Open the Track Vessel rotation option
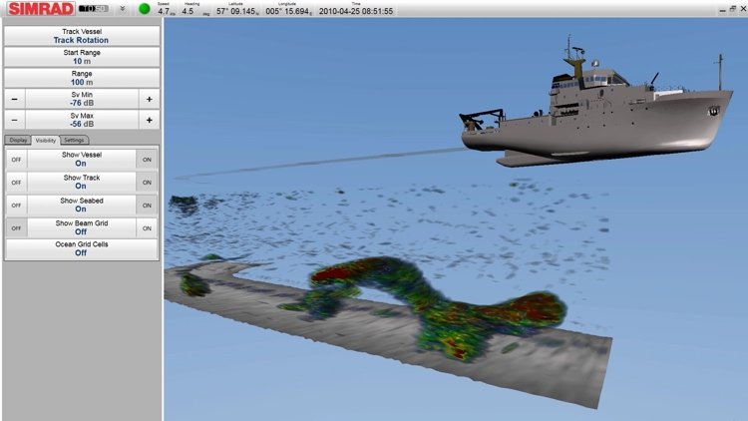 [81, 36]
